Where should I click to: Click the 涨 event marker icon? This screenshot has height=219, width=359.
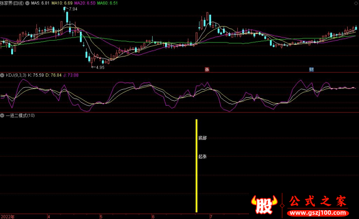tap(207, 69)
